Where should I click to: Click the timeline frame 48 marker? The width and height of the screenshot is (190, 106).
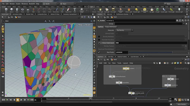pyautogui.click(x=91, y=98)
